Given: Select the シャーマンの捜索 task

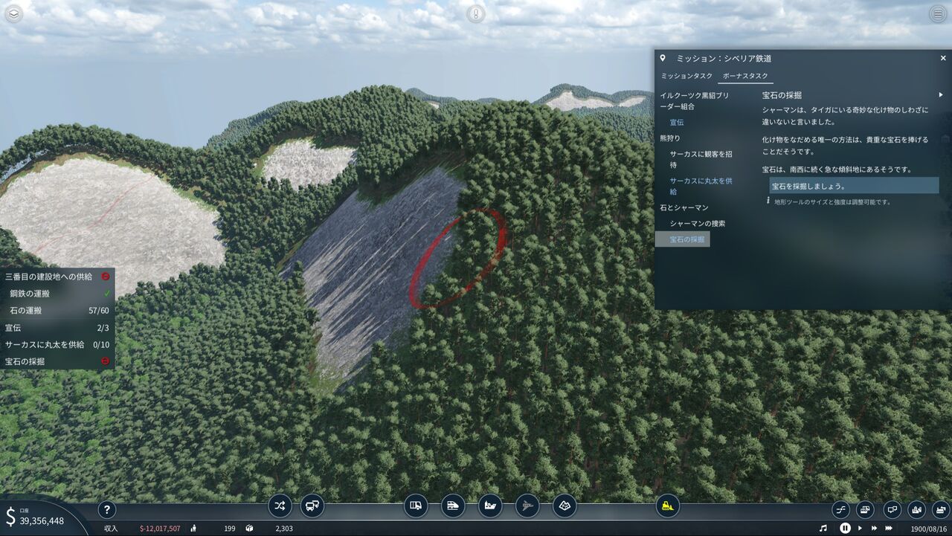Looking at the screenshot, I should pos(698,223).
